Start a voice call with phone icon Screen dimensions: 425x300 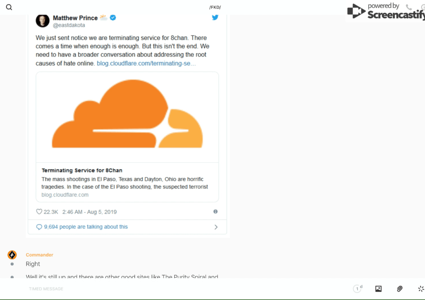[409, 7]
